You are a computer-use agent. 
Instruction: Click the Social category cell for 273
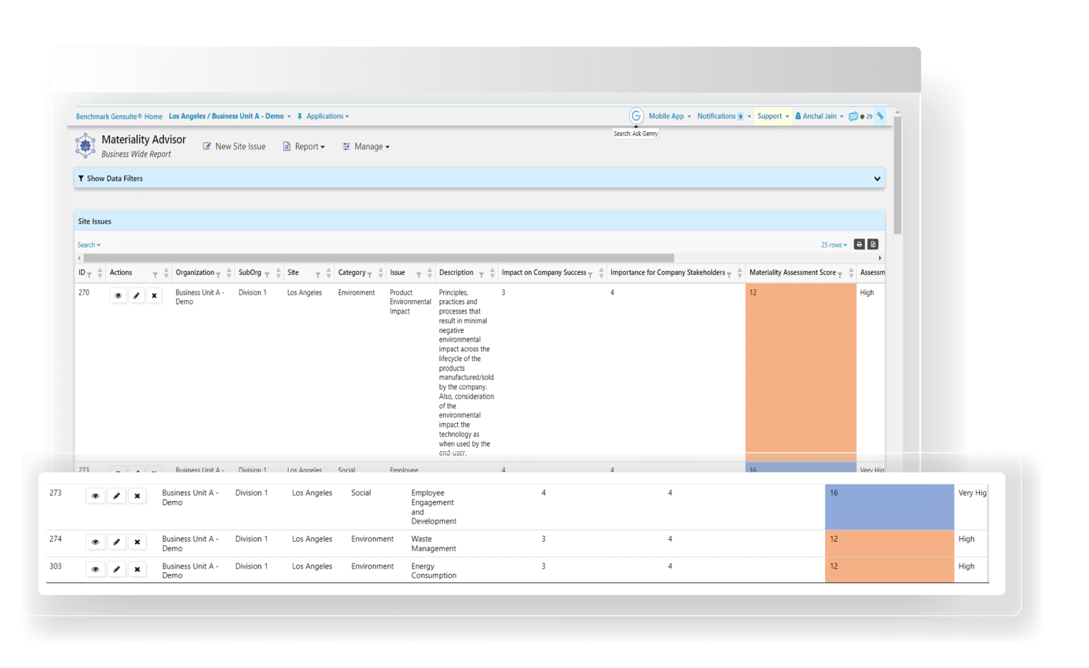(x=361, y=493)
